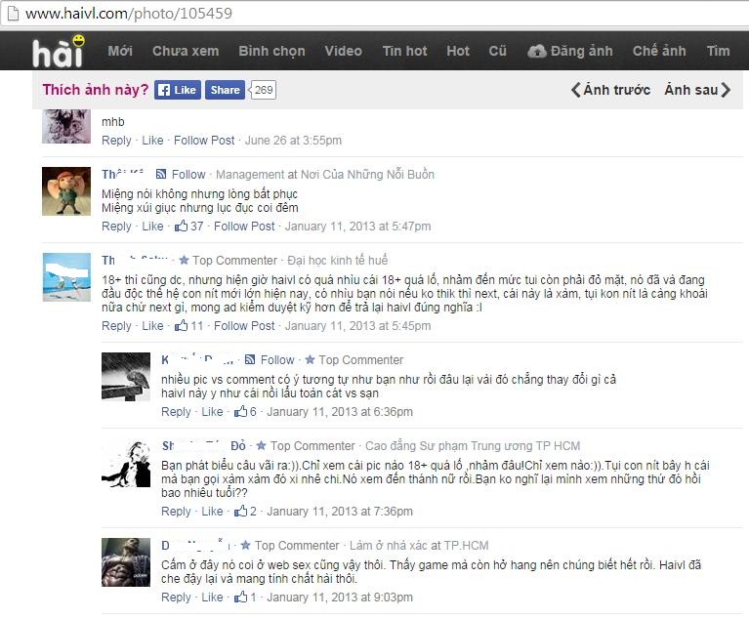Screen dimensions: 749x619
Task: Click the Facebook Share button
Action: click(225, 90)
